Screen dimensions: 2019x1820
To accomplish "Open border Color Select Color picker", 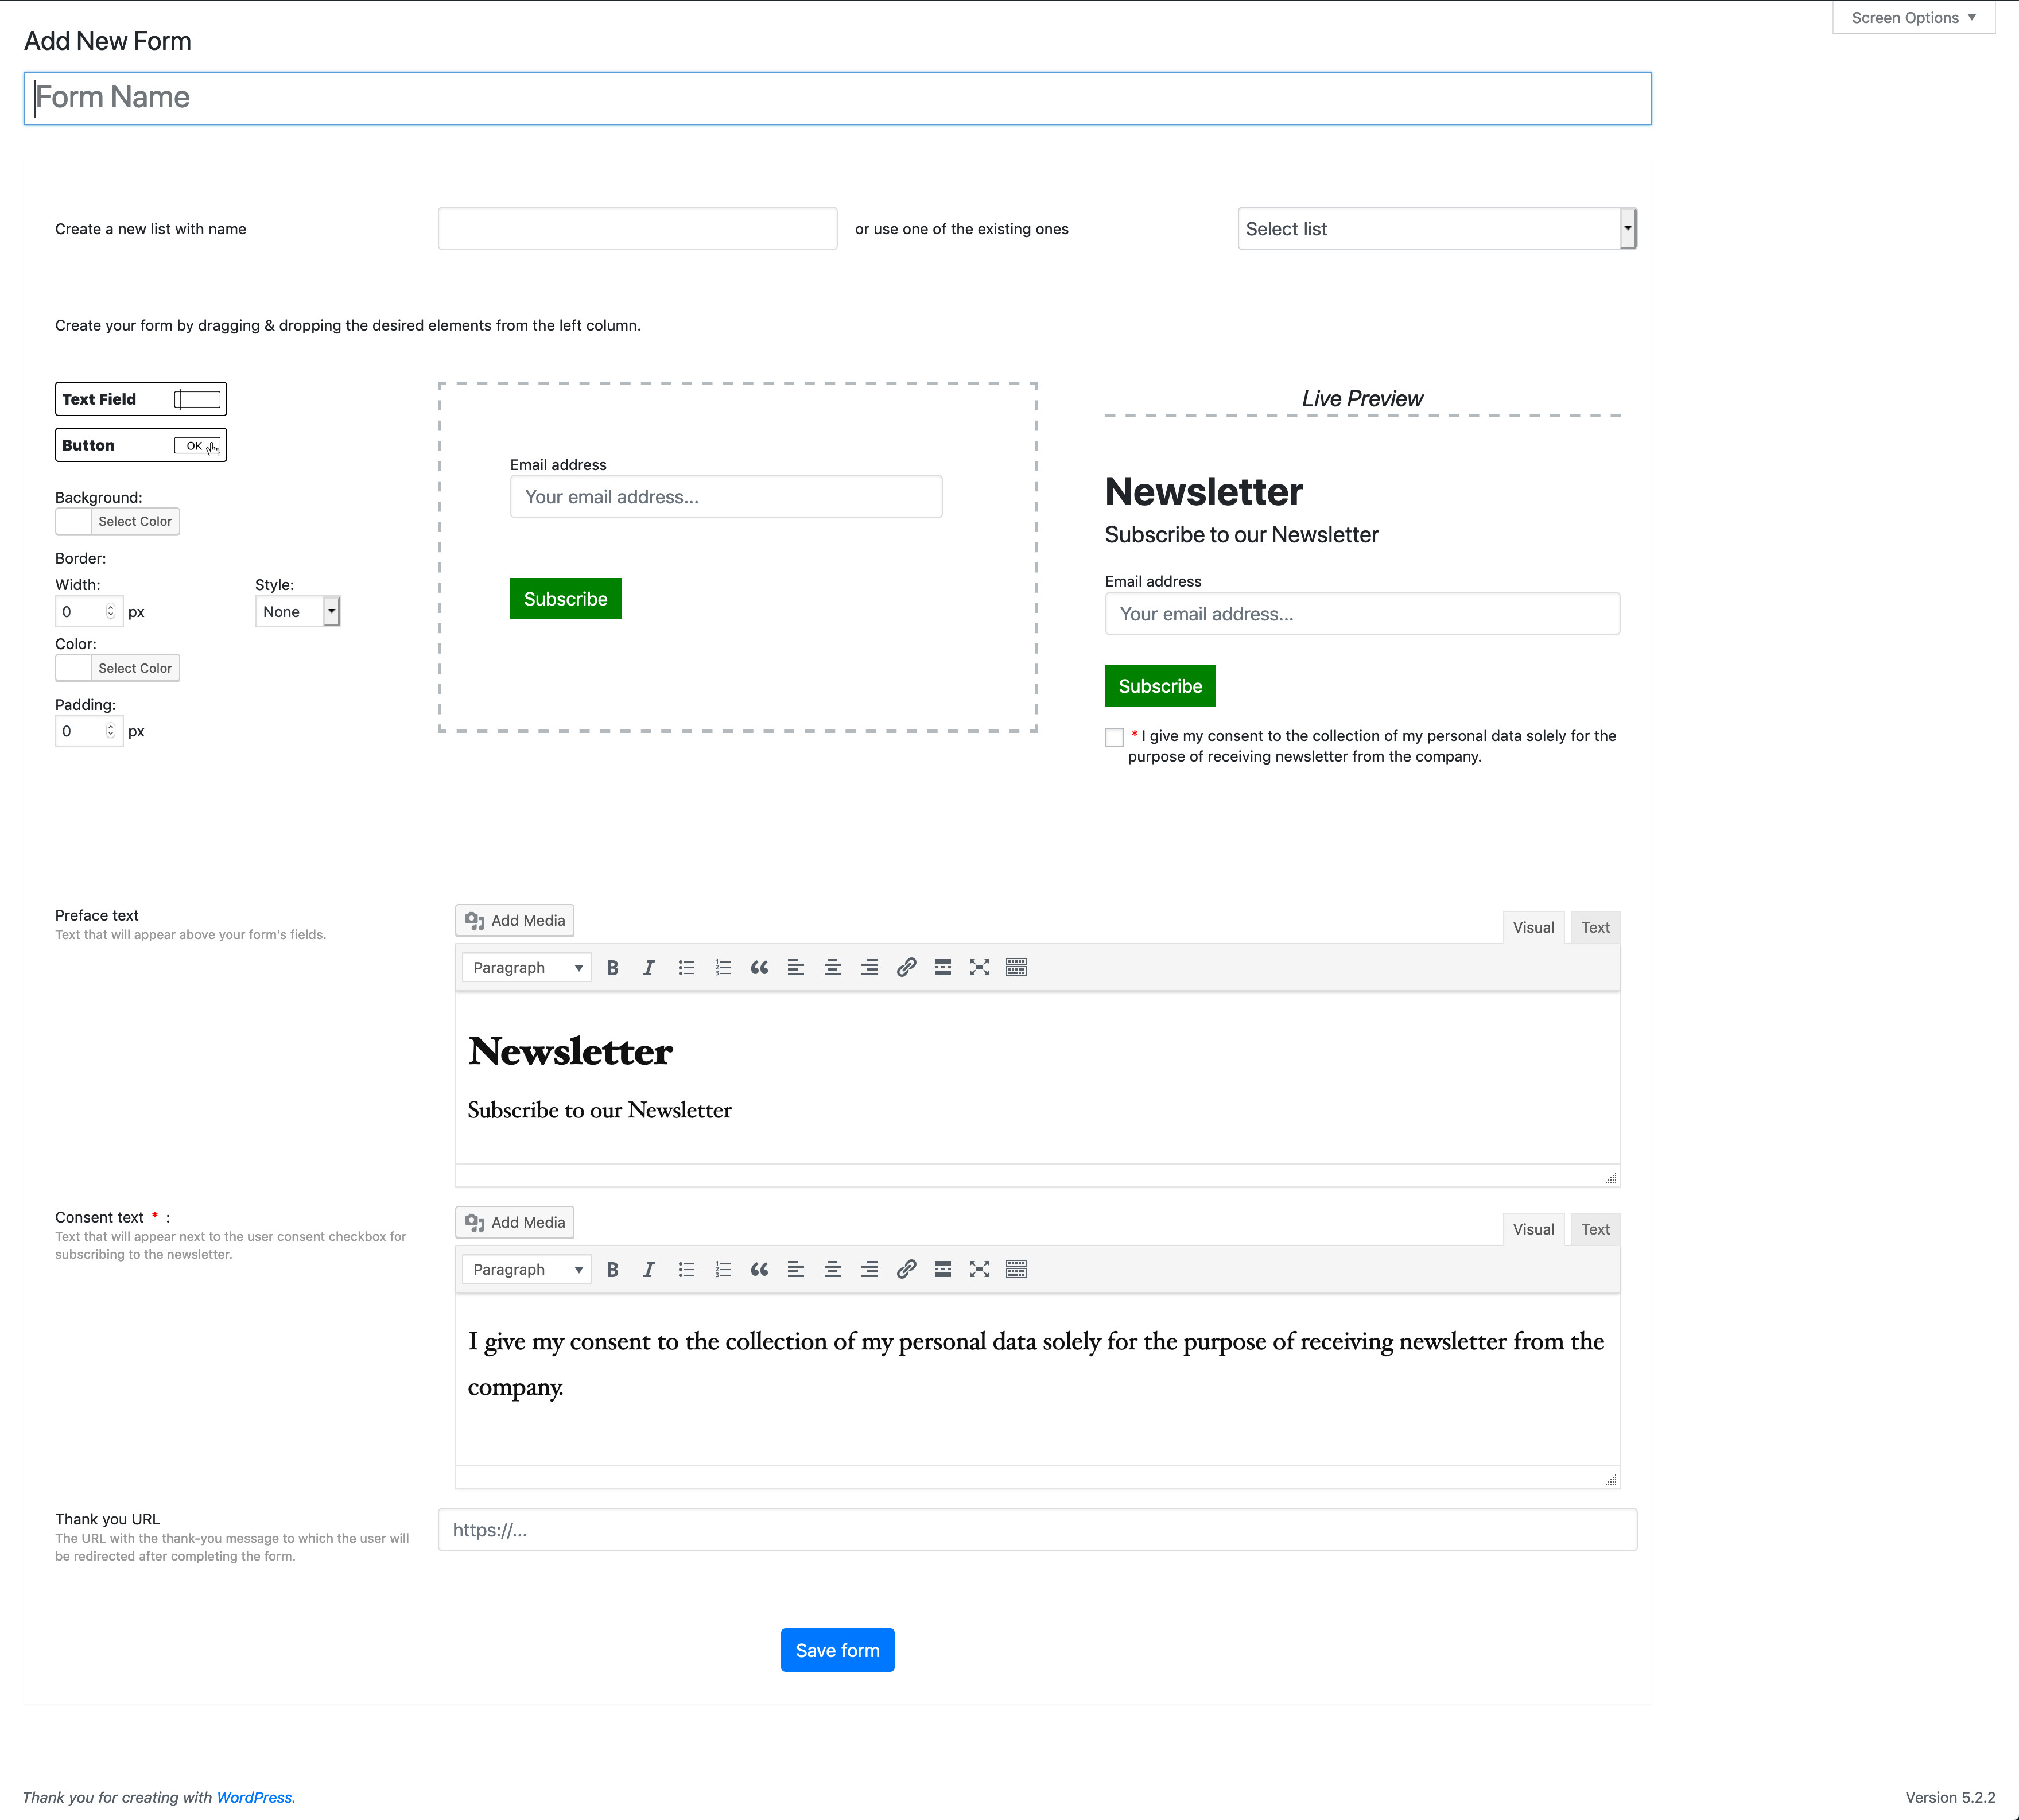I will coord(118,668).
